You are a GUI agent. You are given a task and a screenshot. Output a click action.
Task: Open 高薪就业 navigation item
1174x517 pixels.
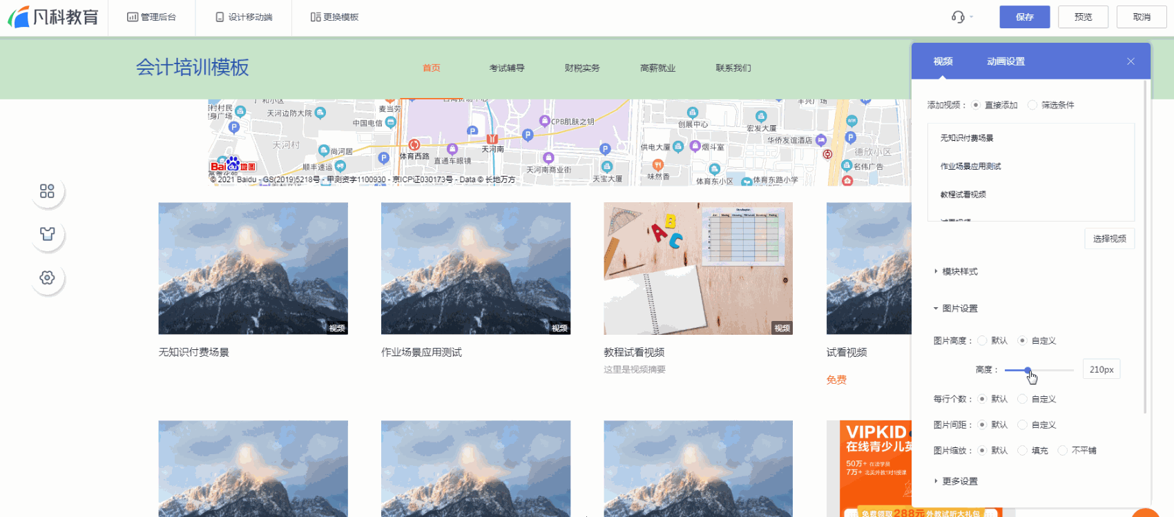tap(658, 68)
